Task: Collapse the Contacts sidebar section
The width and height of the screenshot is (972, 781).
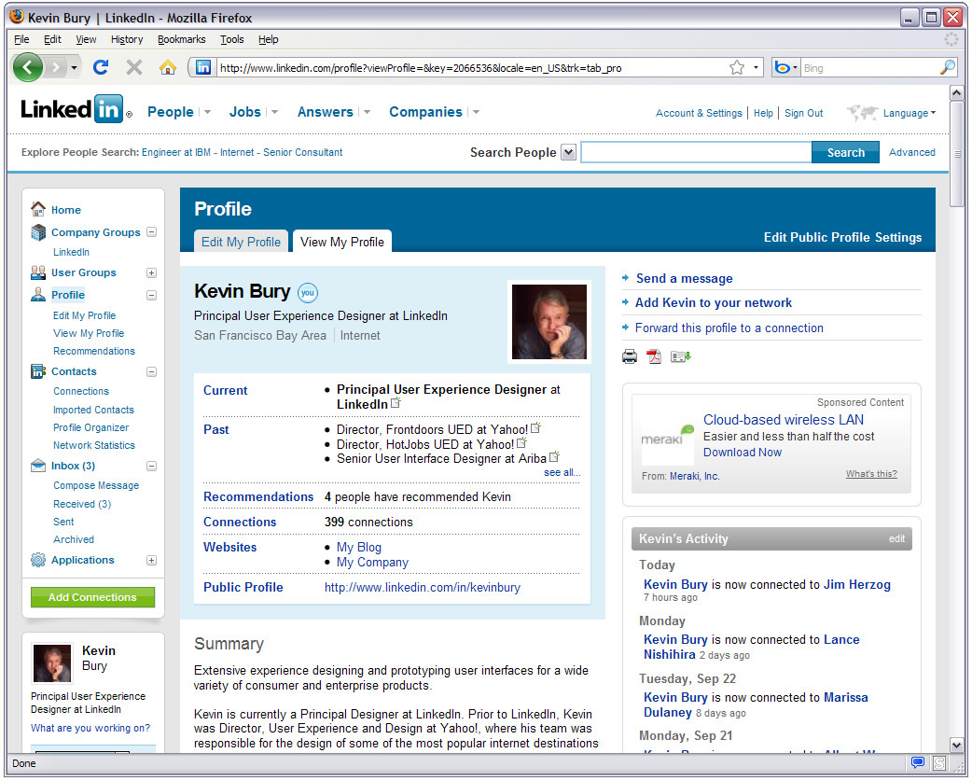Action: coord(151,372)
